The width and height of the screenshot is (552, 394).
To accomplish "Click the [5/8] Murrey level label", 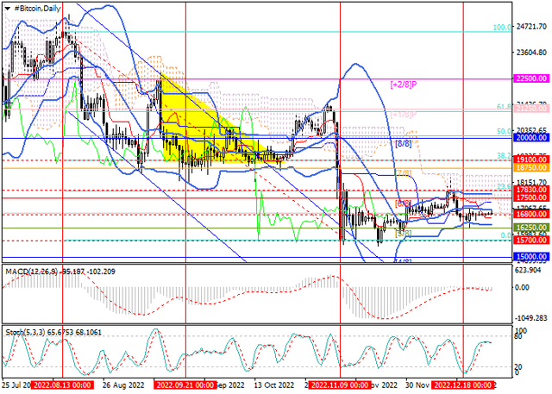I will 403,233.
